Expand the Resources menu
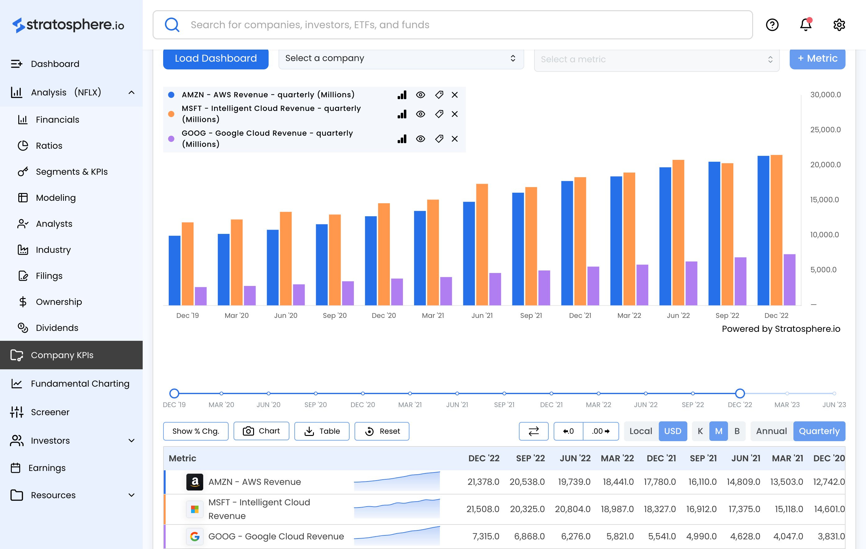866x549 pixels. click(x=132, y=495)
